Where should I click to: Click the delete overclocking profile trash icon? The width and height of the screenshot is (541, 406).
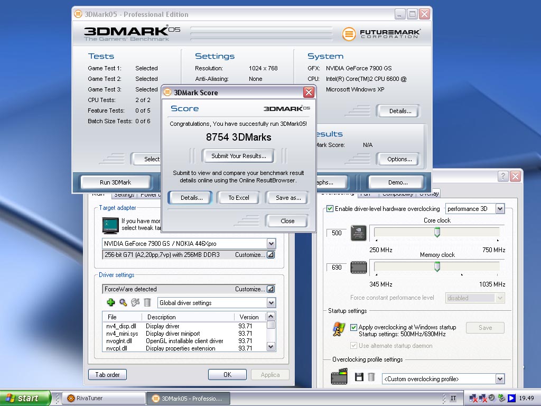371,376
